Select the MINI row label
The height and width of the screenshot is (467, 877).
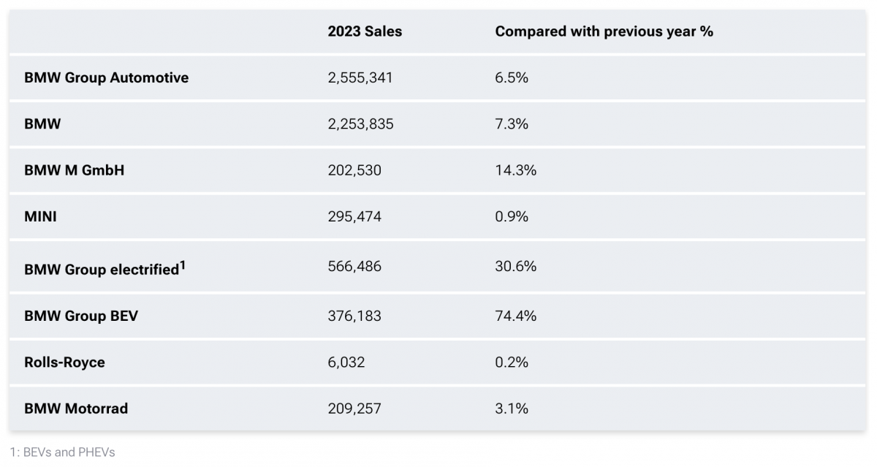pos(41,216)
